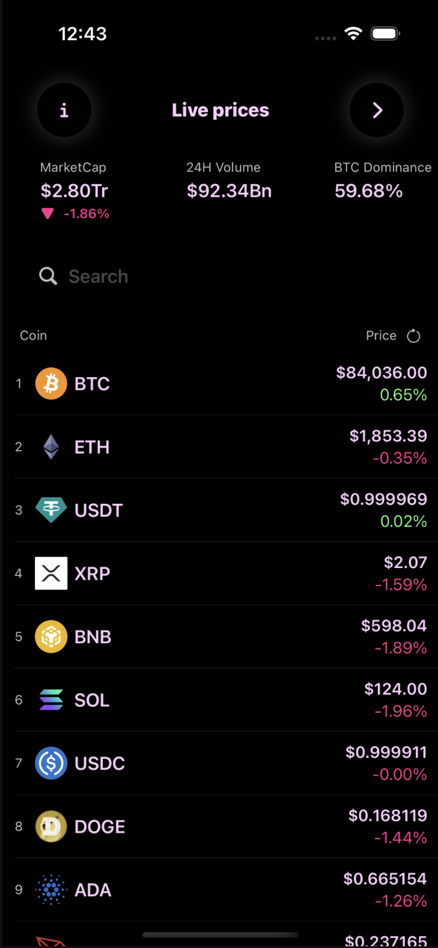Select the USDC blue dollar icon
Viewport: 438px width, 948px height.
(x=51, y=763)
